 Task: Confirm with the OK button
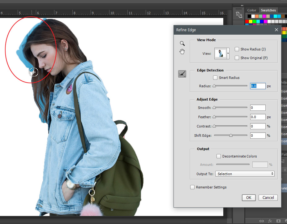point(249,198)
